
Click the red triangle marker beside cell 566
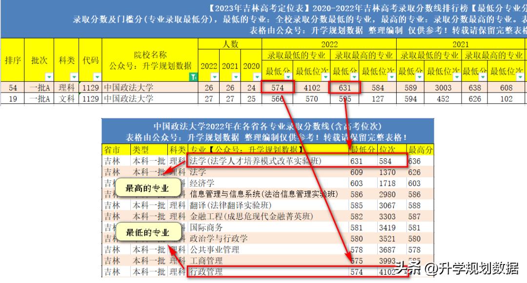coord(283,96)
